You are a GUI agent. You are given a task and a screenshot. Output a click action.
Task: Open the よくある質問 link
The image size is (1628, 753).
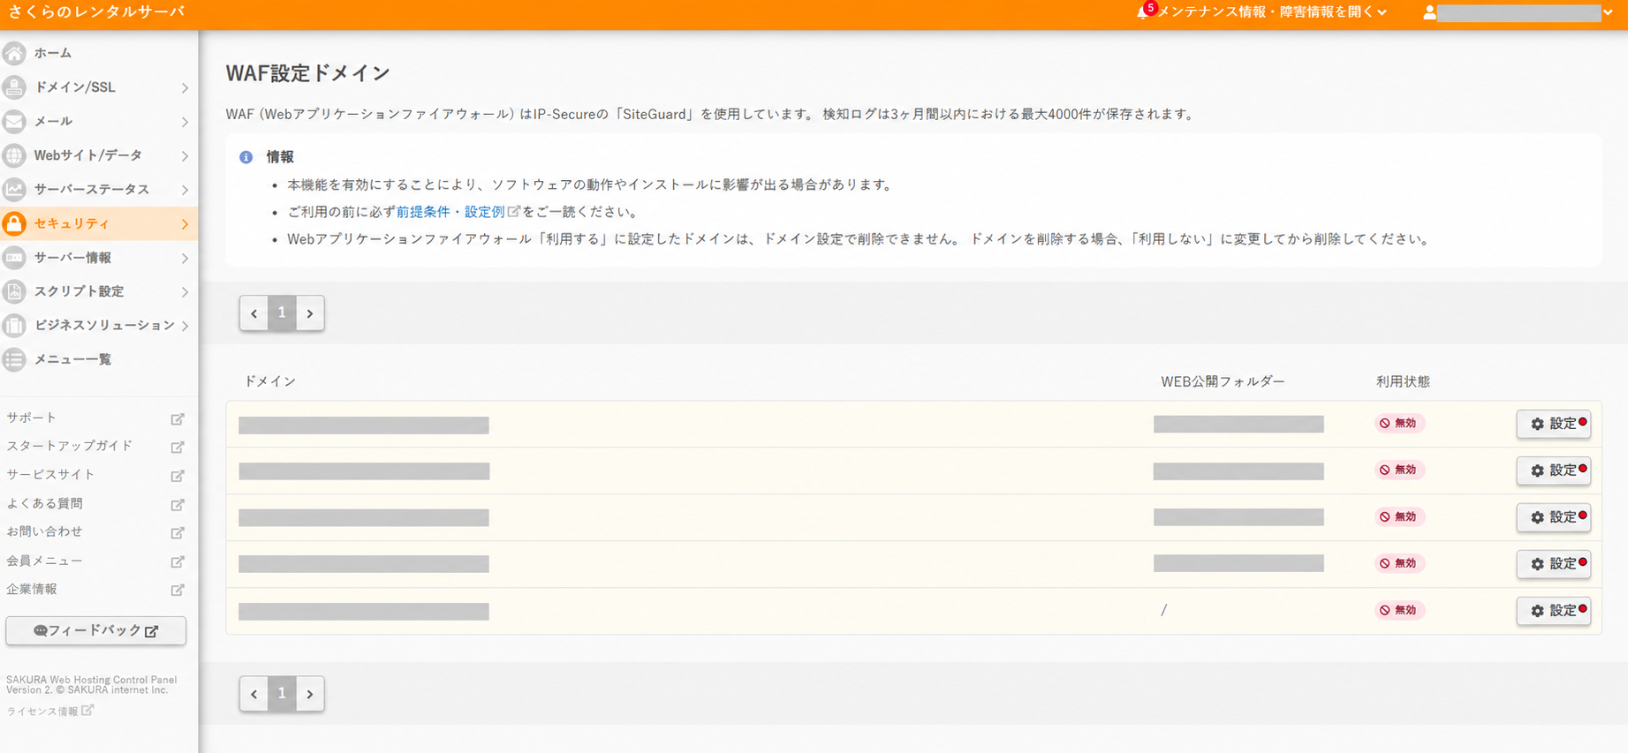44,503
